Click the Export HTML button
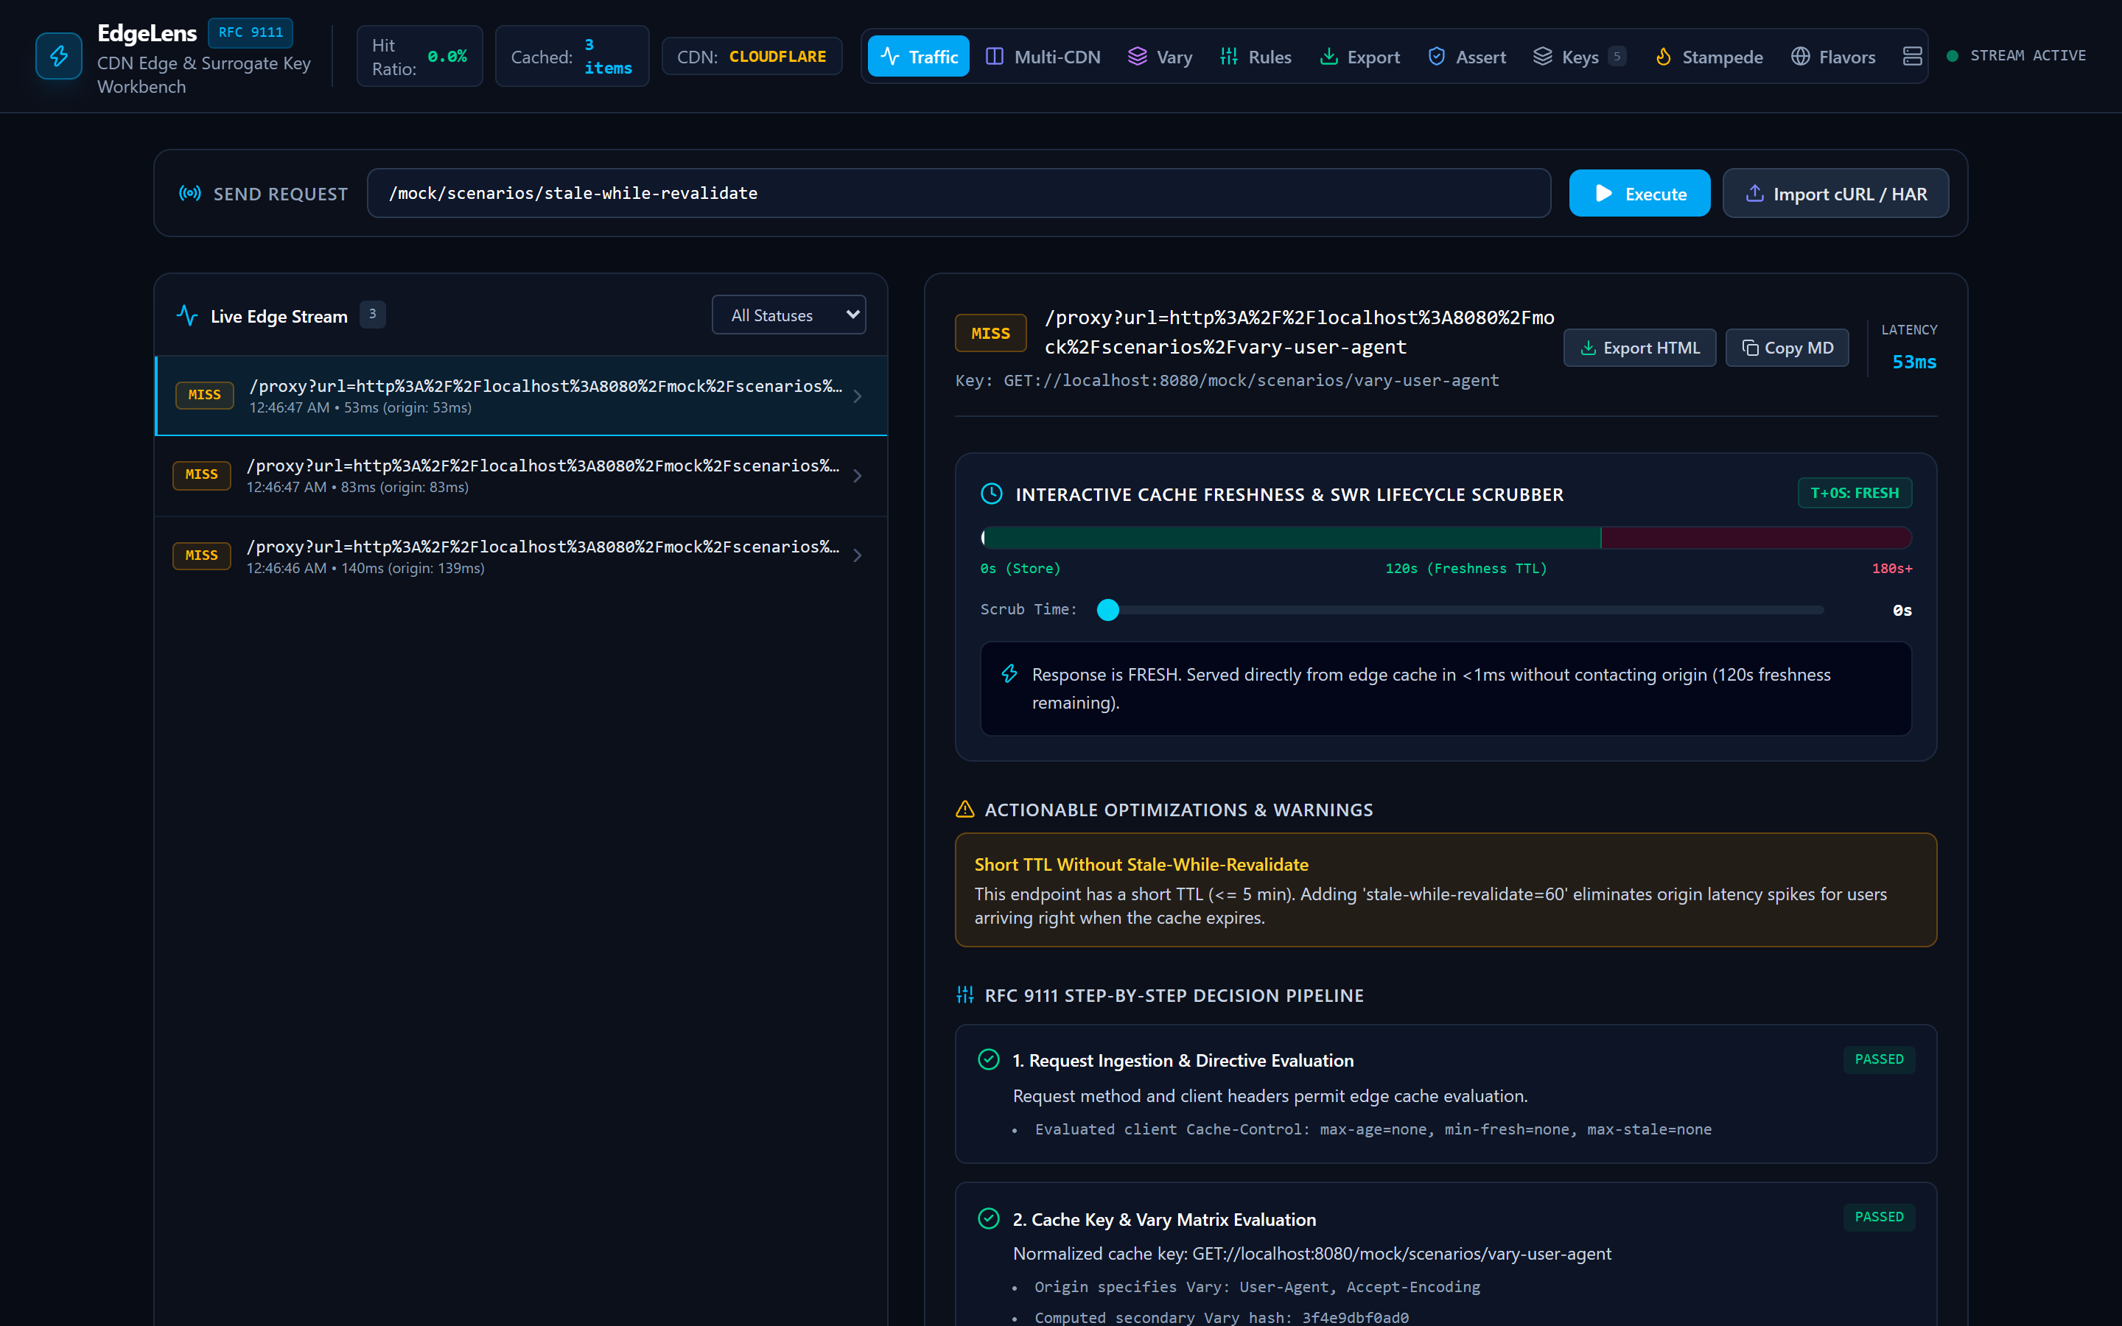 point(1639,347)
